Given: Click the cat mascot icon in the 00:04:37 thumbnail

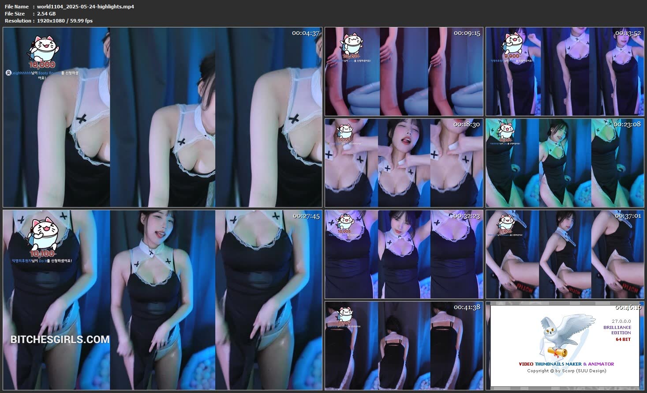Looking at the screenshot, I should click(x=42, y=49).
